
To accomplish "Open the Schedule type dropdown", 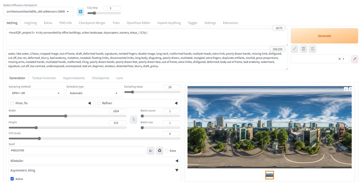I will [x=94, y=93].
